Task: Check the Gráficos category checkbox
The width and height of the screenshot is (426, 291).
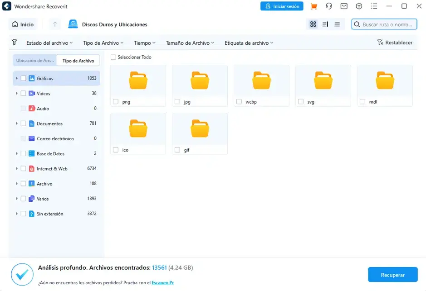Action: coord(24,78)
